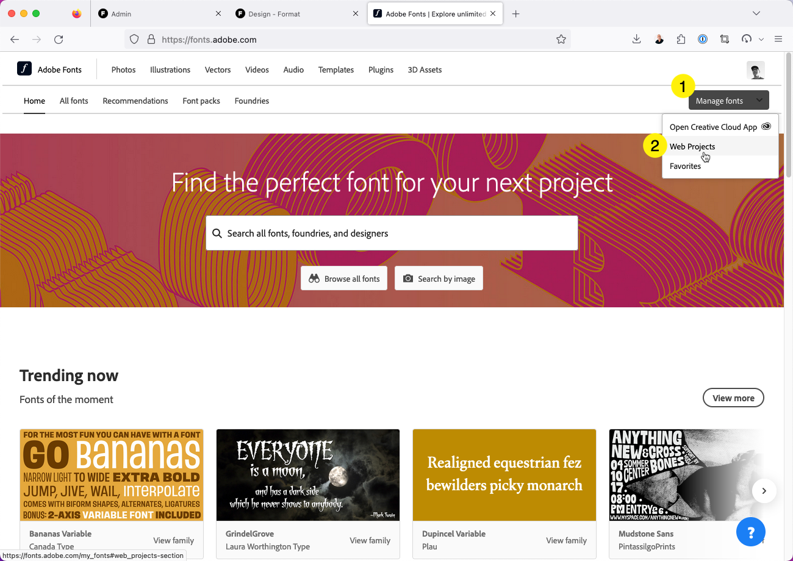Open the GrindelGrove font preview image
Screen dimensions: 793x561
click(308, 475)
